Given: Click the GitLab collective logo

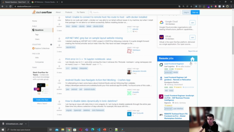Looking at the screenshot, I should [162, 37].
